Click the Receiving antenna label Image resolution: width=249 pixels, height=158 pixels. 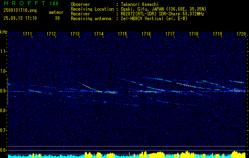pos(91,19)
